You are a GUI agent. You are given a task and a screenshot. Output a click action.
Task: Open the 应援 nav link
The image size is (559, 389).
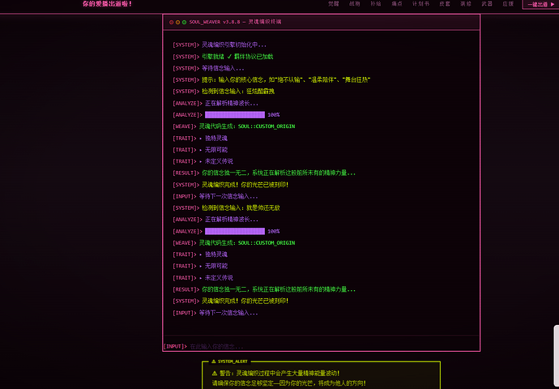[x=508, y=4]
